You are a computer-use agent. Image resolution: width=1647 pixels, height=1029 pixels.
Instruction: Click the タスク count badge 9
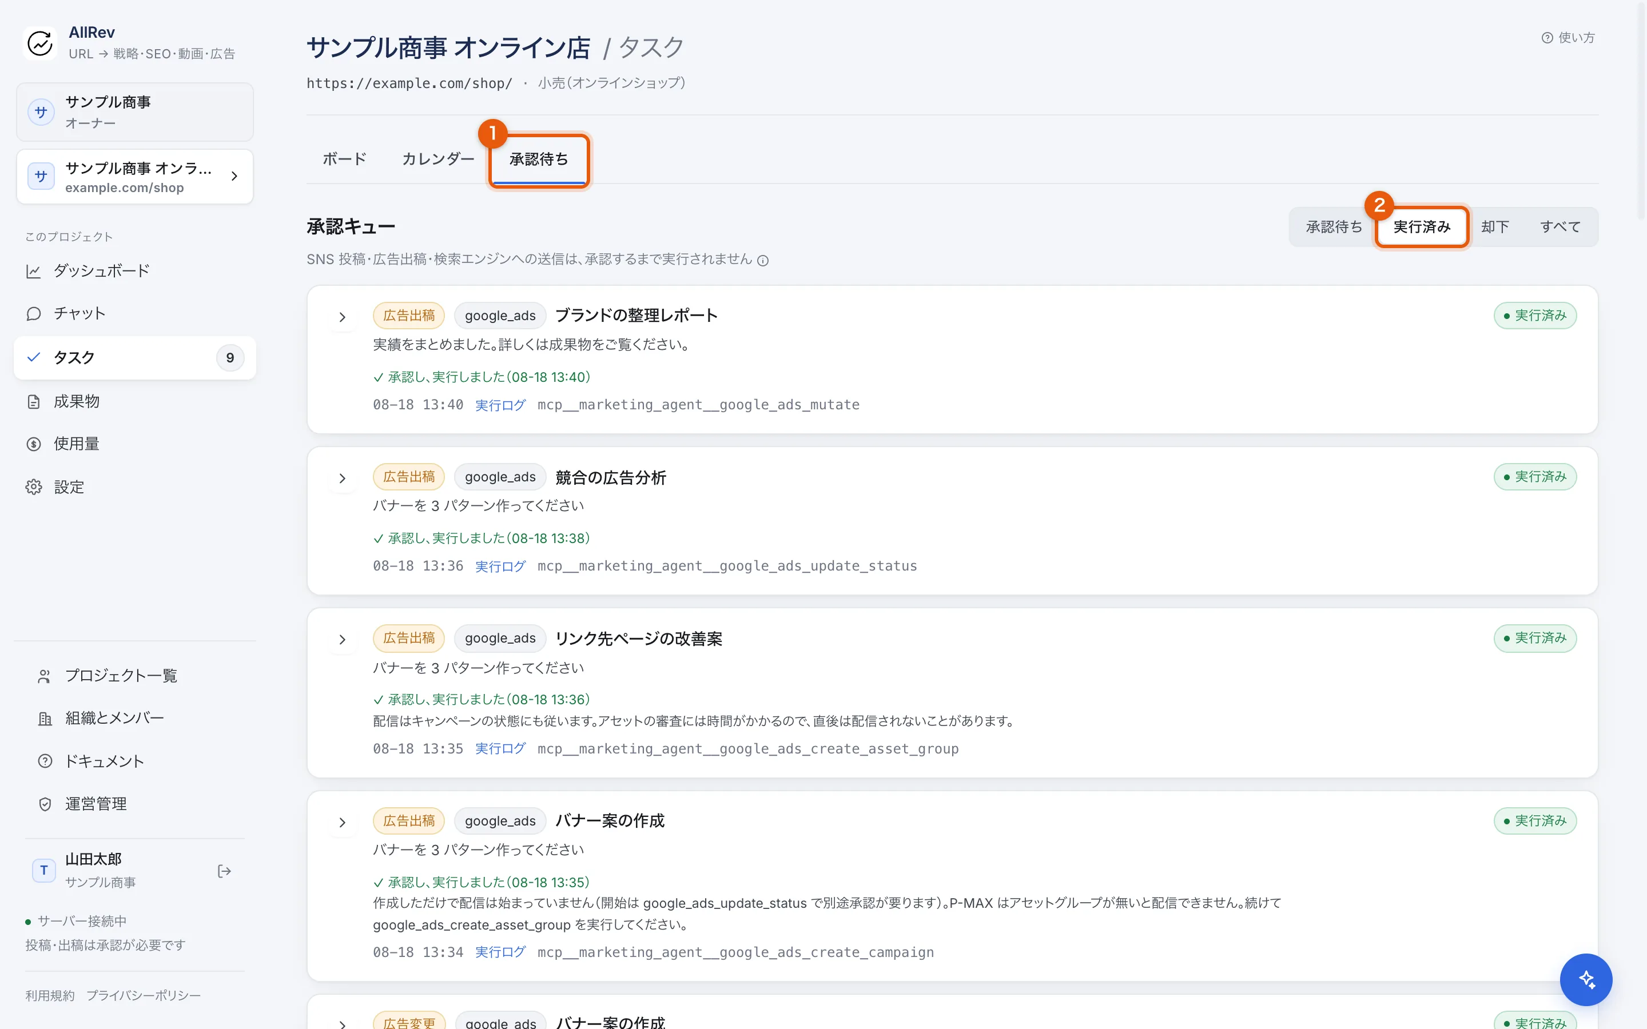(x=230, y=358)
